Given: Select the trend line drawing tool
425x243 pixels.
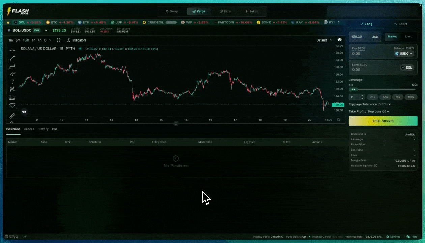Looking at the screenshot, I should tap(12, 58).
